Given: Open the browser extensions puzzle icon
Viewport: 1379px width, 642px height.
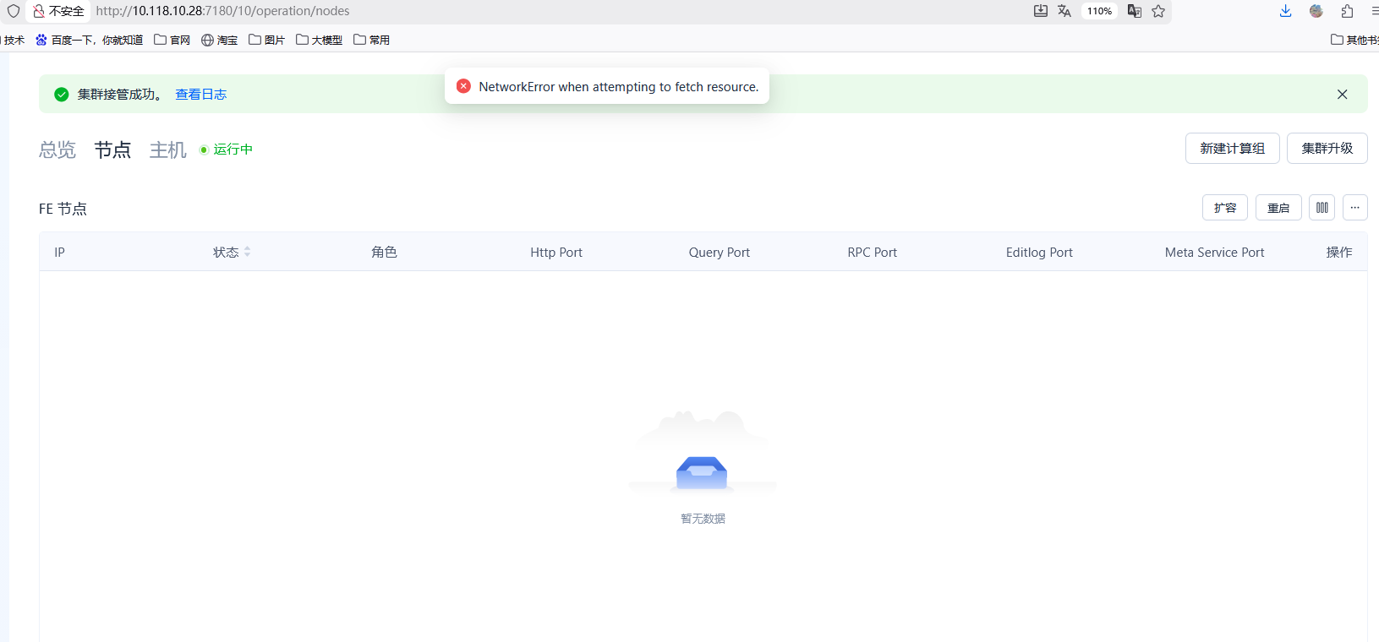Looking at the screenshot, I should (1347, 11).
